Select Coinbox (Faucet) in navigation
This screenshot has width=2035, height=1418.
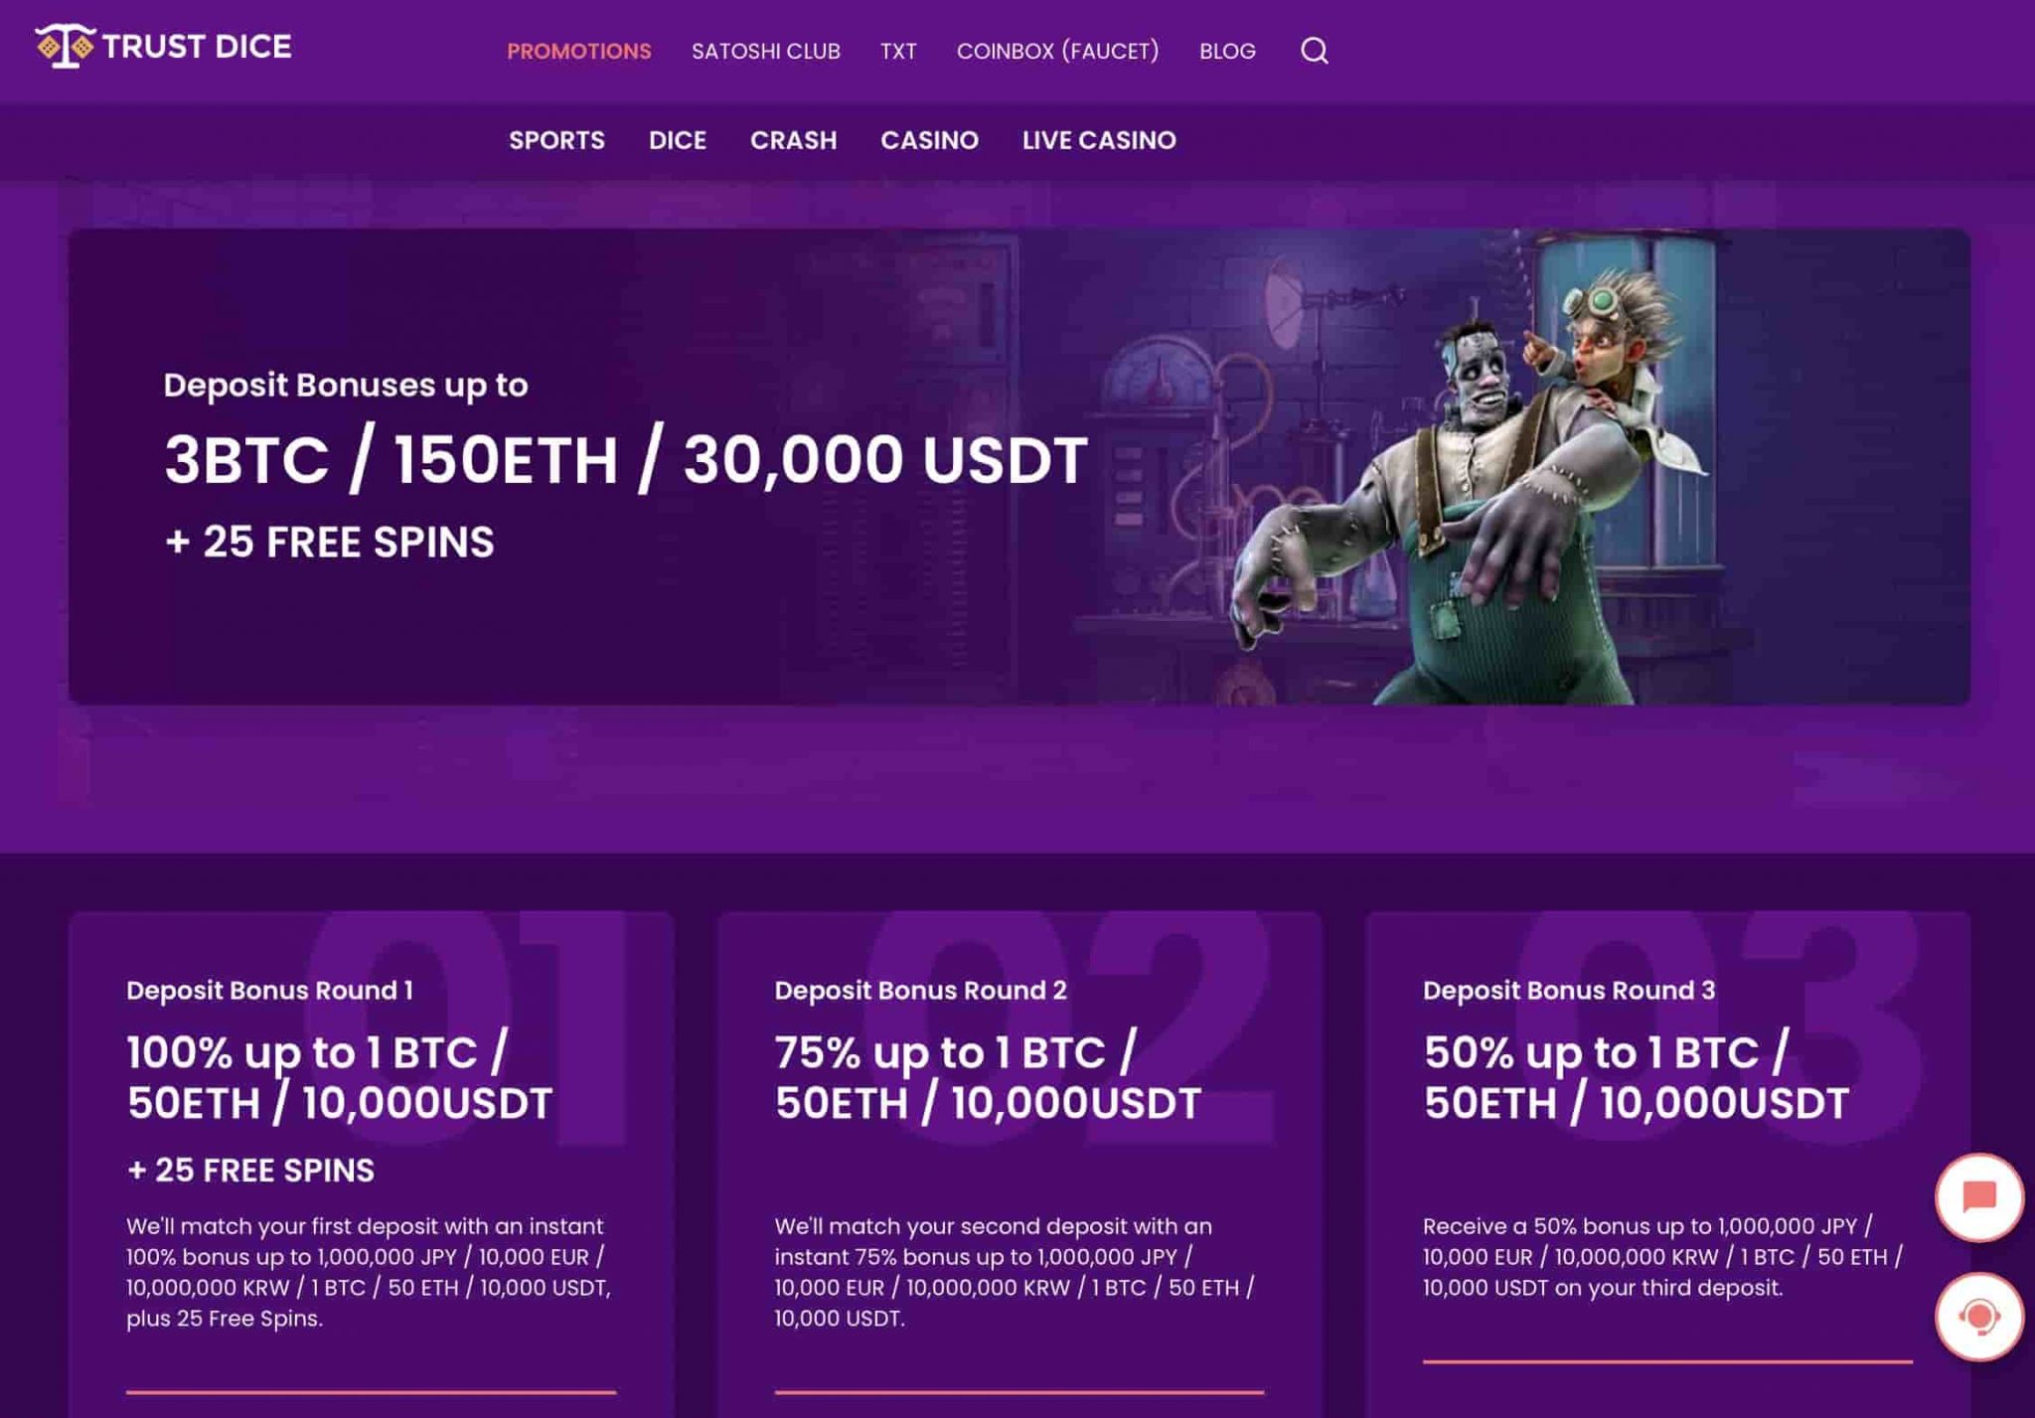pos(1057,51)
